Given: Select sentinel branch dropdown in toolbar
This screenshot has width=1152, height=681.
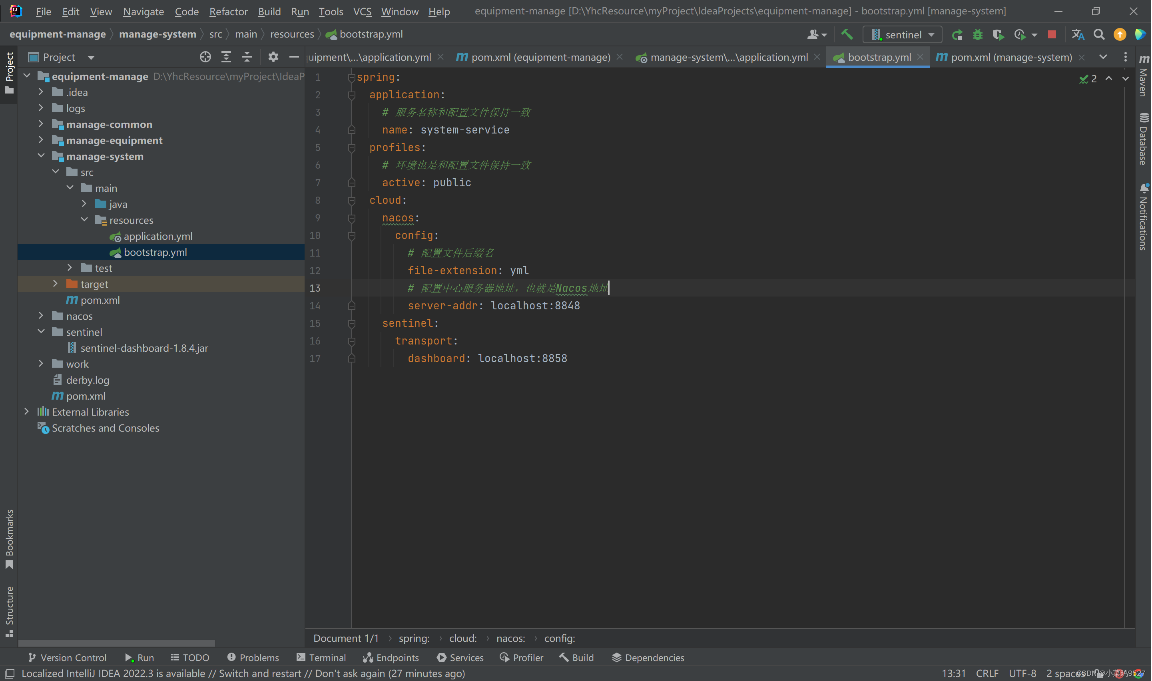Looking at the screenshot, I should [902, 34].
